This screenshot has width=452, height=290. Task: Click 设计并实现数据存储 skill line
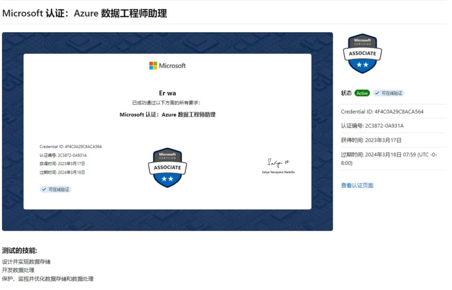click(26, 262)
